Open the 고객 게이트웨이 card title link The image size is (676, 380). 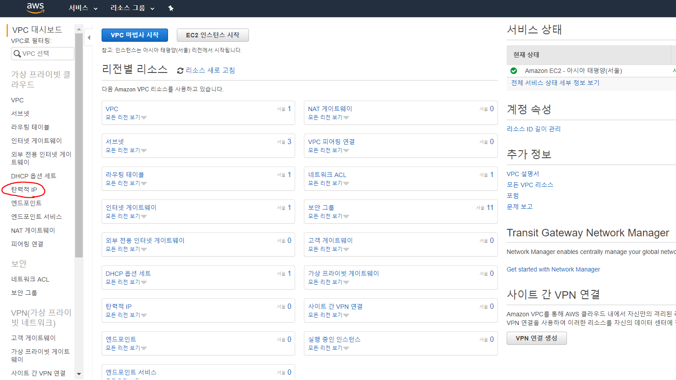coord(330,241)
